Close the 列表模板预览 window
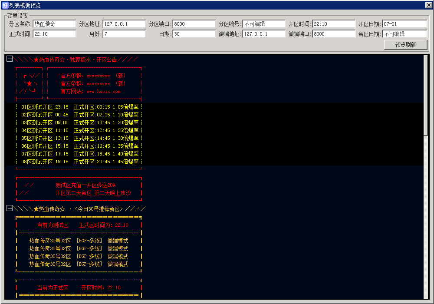The width and height of the screenshot is (434, 304). coord(428,5)
